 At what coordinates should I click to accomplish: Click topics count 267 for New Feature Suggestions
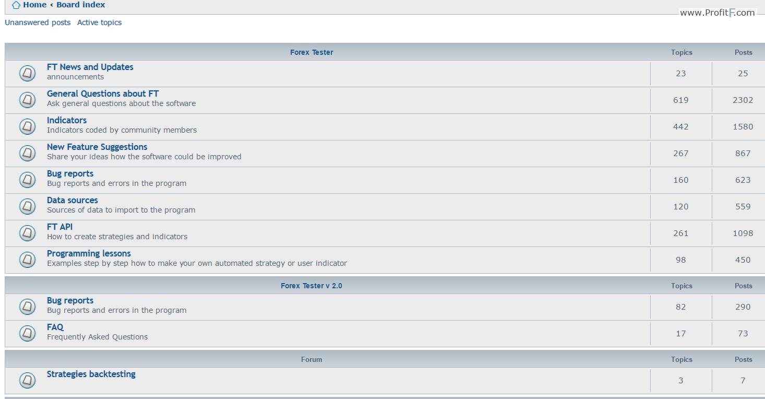681,154
